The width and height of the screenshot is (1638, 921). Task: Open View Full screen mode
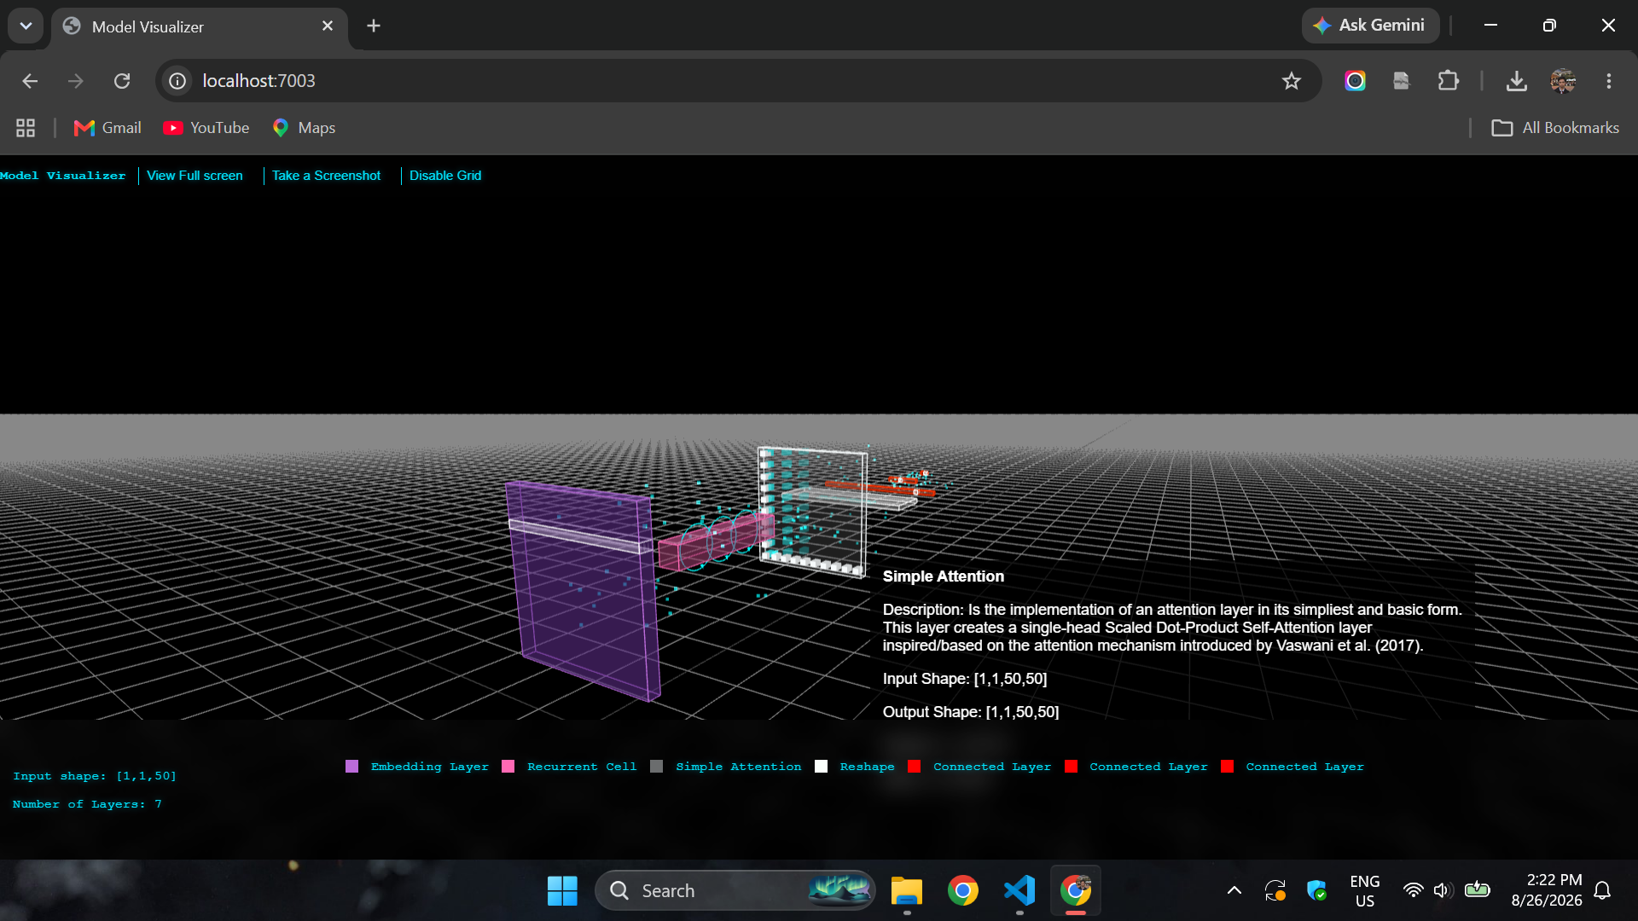click(x=195, y=176)
